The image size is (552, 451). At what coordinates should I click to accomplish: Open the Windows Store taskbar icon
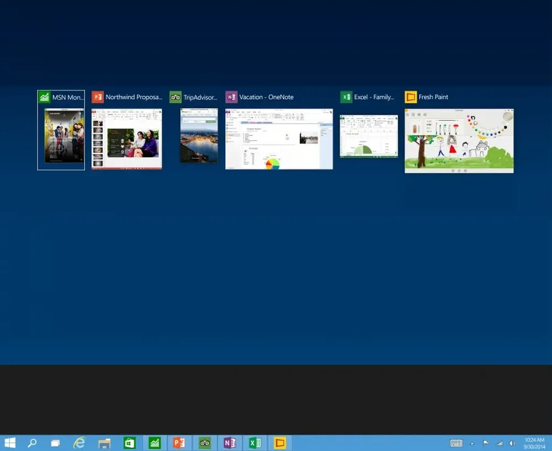click(129, 443)
